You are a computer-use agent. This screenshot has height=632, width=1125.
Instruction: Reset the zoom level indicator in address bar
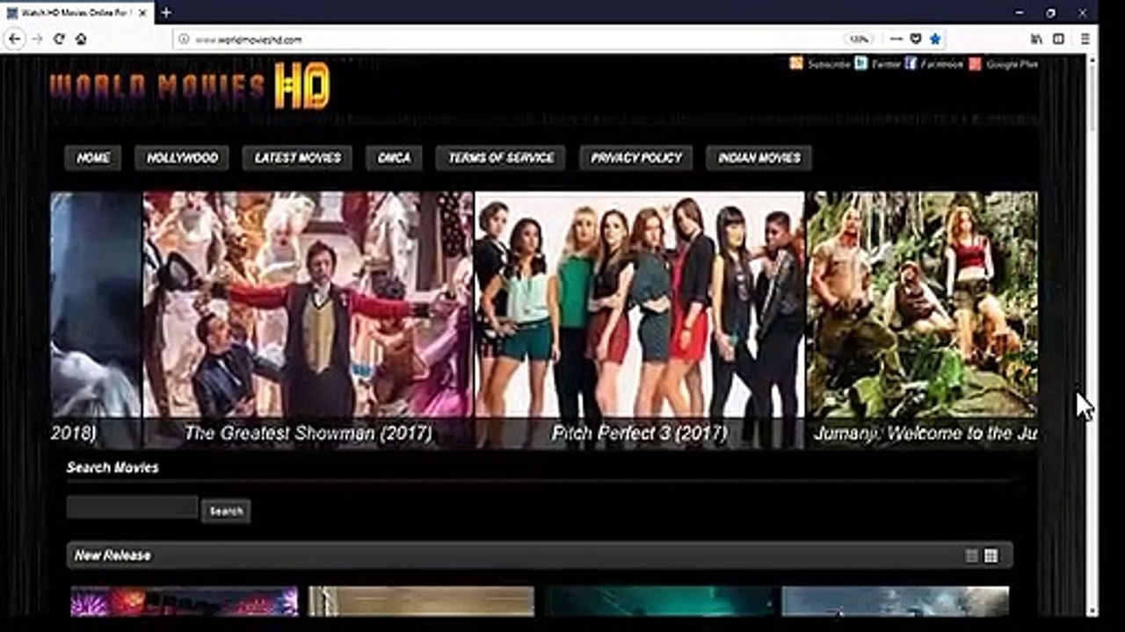[x=858, y=39]
